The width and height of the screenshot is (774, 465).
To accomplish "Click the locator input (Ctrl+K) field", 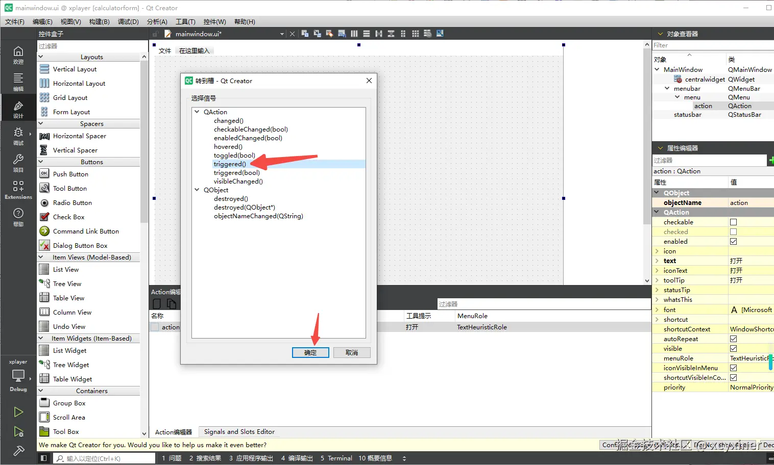I will pos(104,458).
